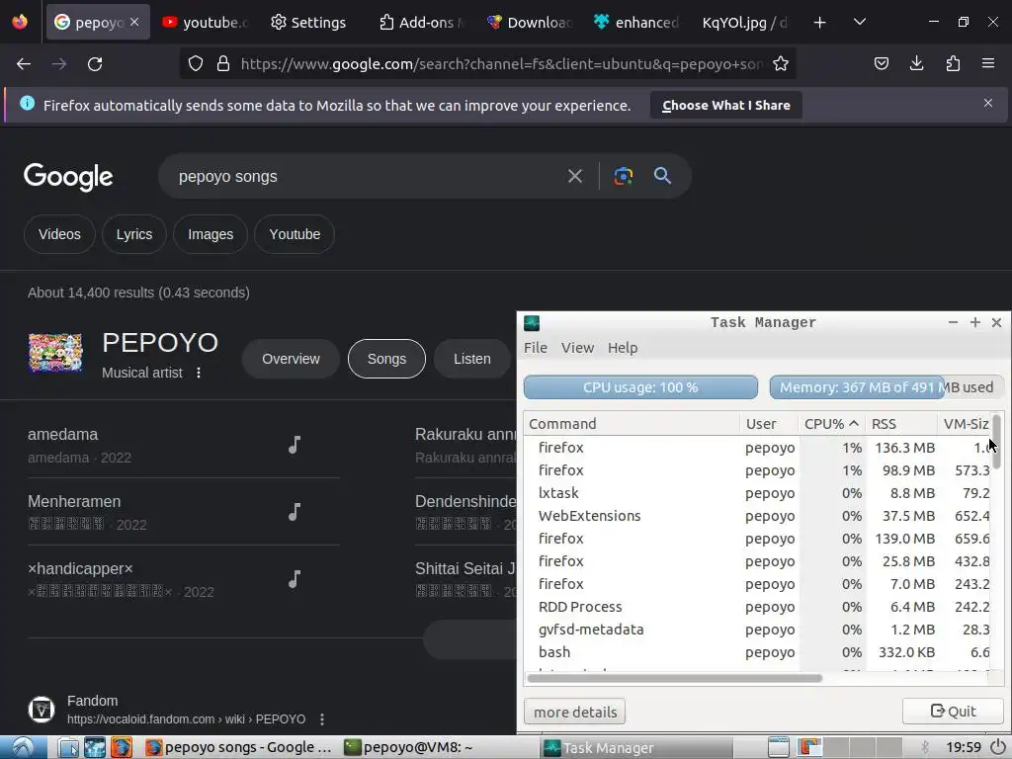Screen dimensions: 1012x759
Task: Search by image with Google Lens icon
Action: coord(623,176)
